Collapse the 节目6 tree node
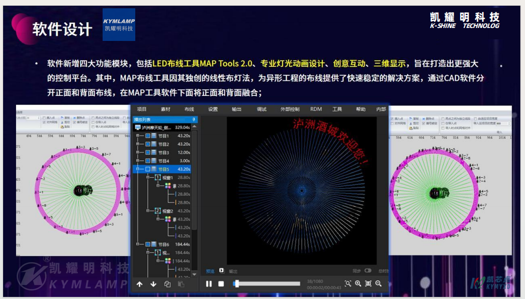 138,245
